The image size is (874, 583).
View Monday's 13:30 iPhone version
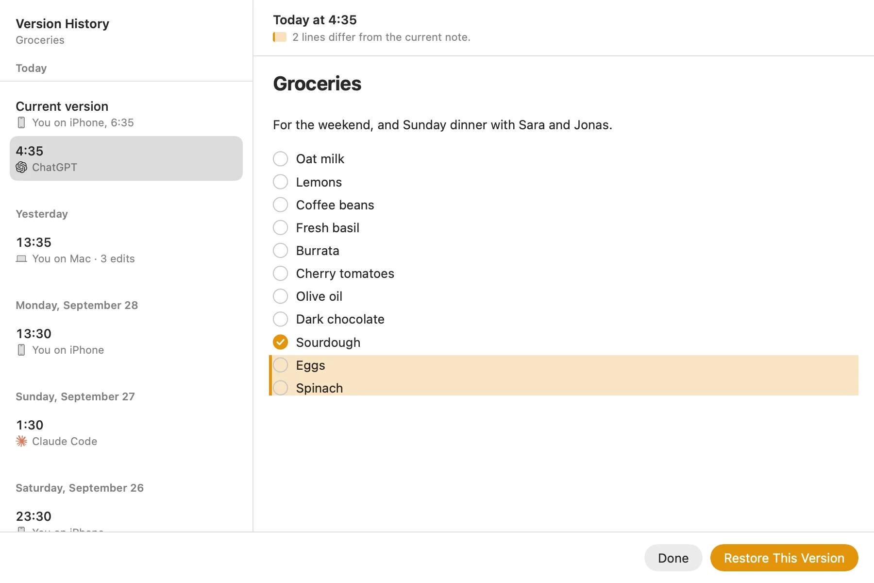(126, 341)
